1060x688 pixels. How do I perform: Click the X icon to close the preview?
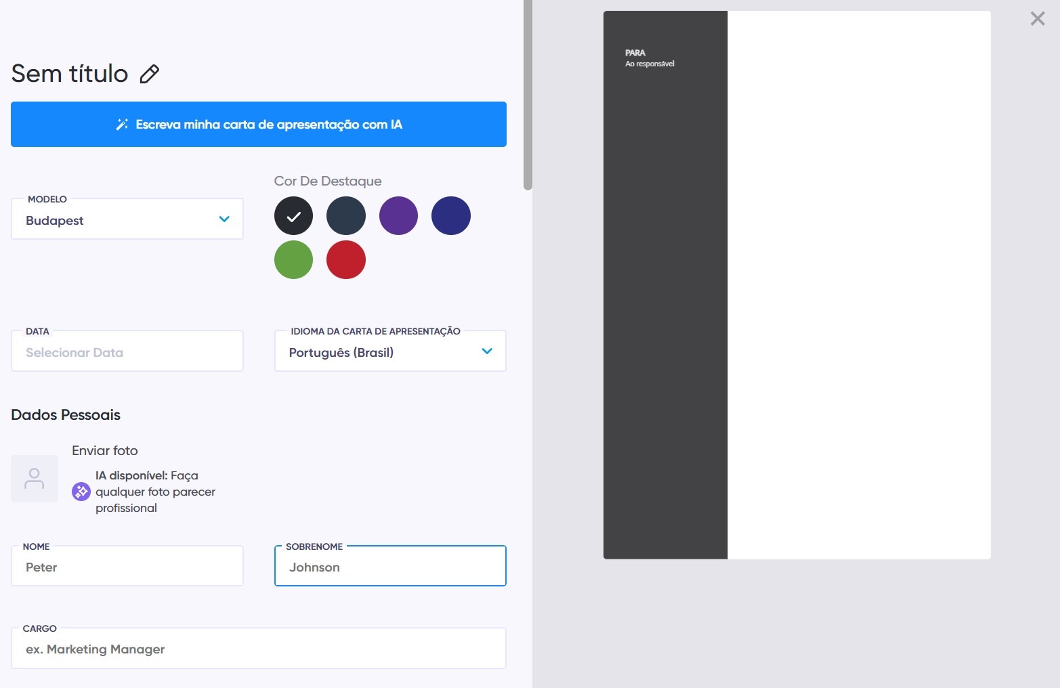(x=1037, y=18)
